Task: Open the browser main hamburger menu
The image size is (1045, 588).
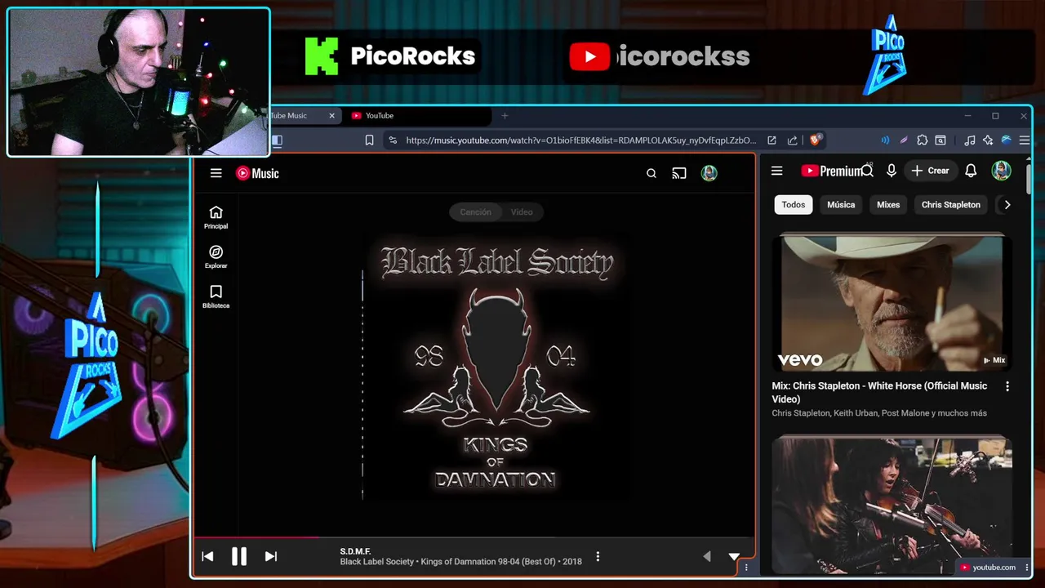Action: (1025, 140)
